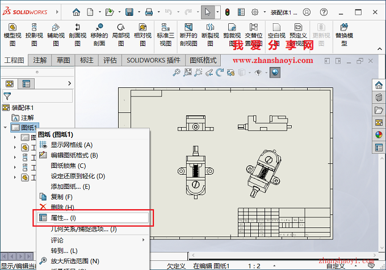386x270 pixels.
Task: Open the Design Library icon in task pane
Action: 379,98
